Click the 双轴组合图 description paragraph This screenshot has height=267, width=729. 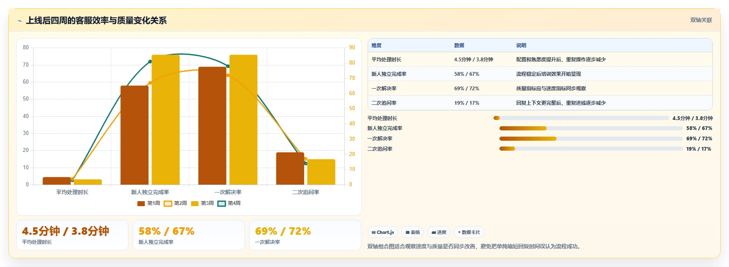pos(475,246)
